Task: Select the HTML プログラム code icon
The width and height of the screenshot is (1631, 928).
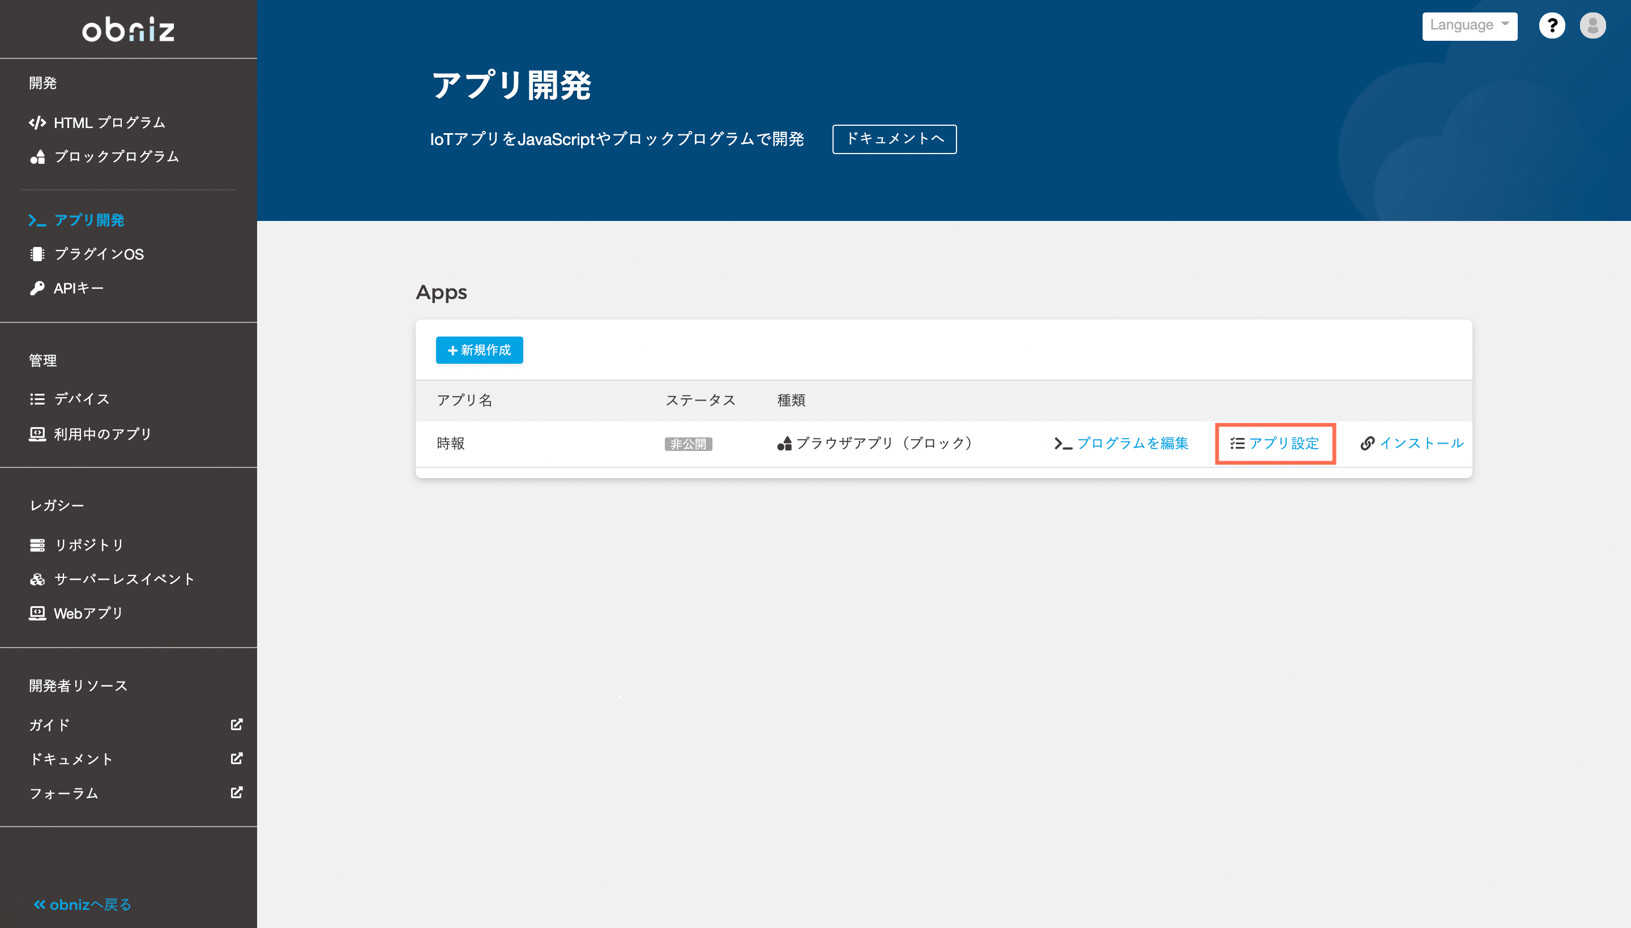Action: coord(37,122)
